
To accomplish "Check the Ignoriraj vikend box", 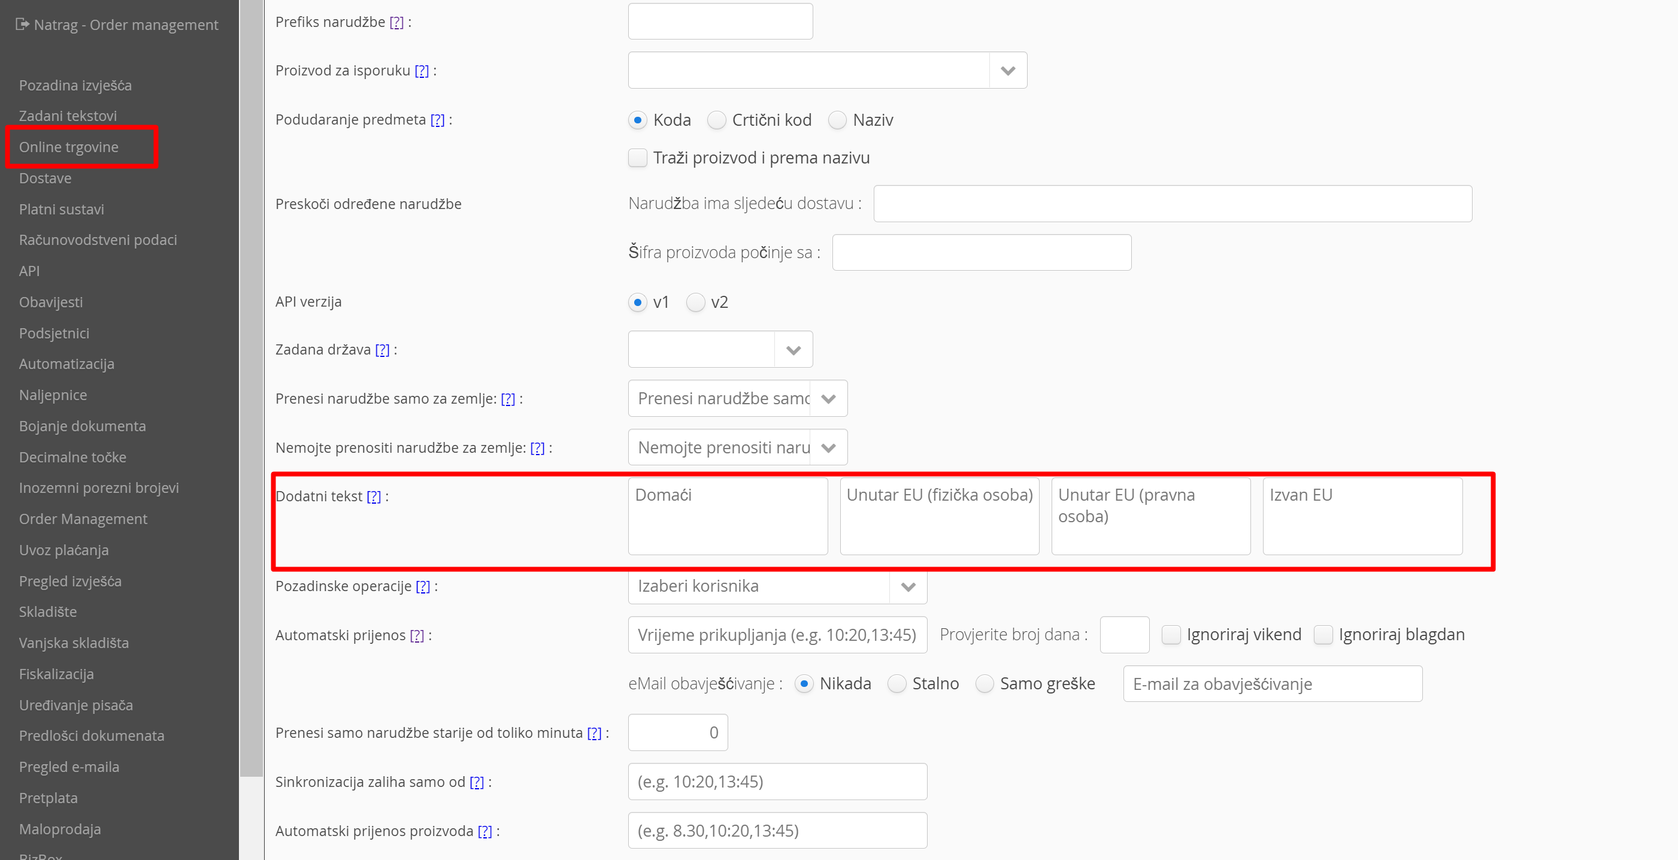I will tap(1171, 635).
